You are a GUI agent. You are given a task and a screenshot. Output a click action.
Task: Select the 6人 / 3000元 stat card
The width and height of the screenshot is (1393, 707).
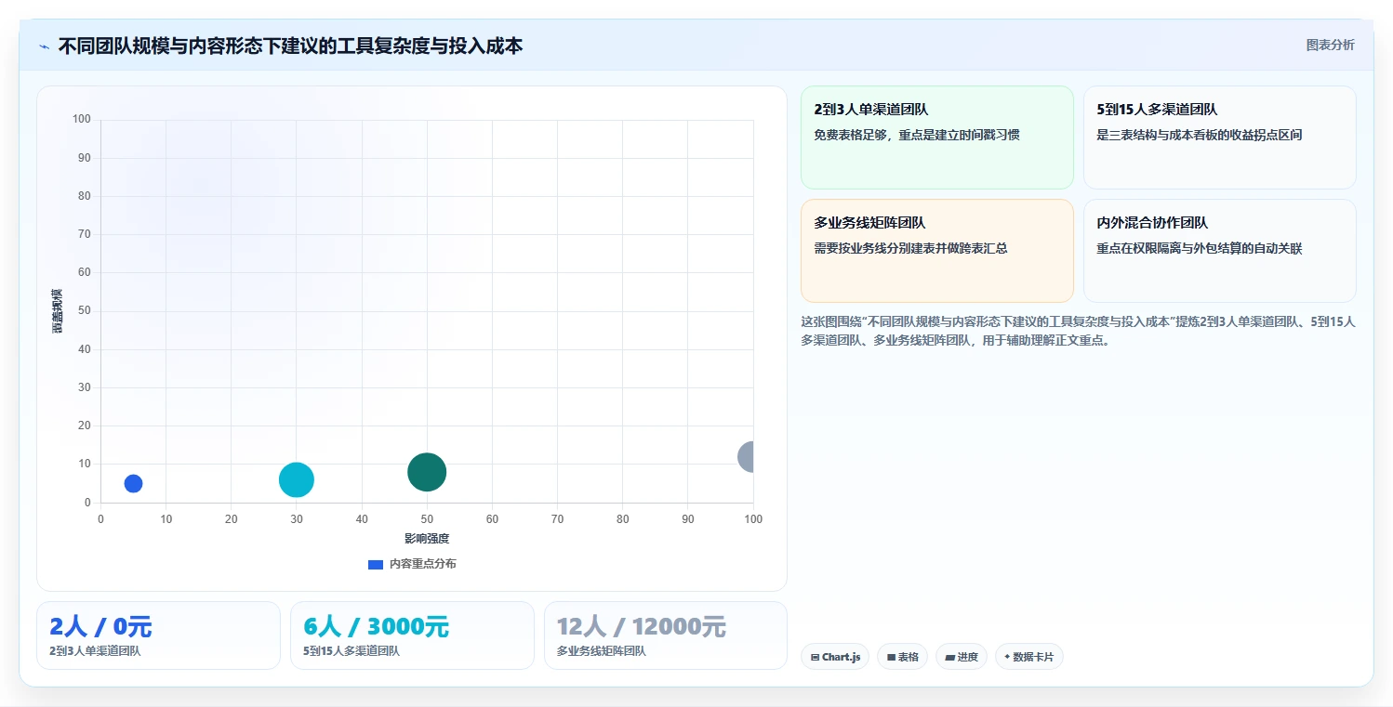click(412, 635)
